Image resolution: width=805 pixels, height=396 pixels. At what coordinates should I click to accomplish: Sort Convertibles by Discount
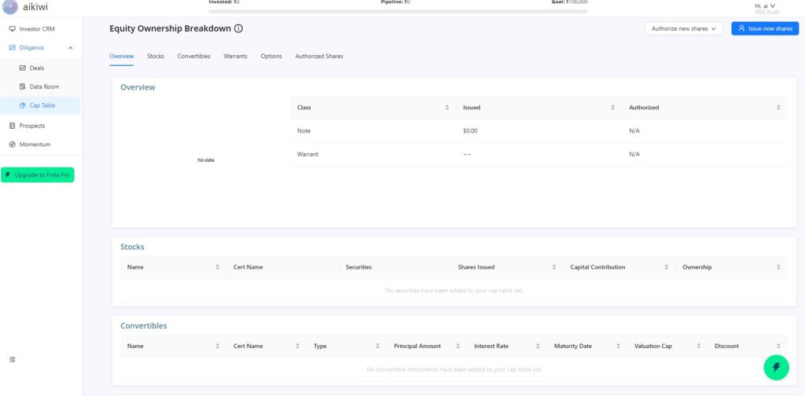click(x=778, y=346)
